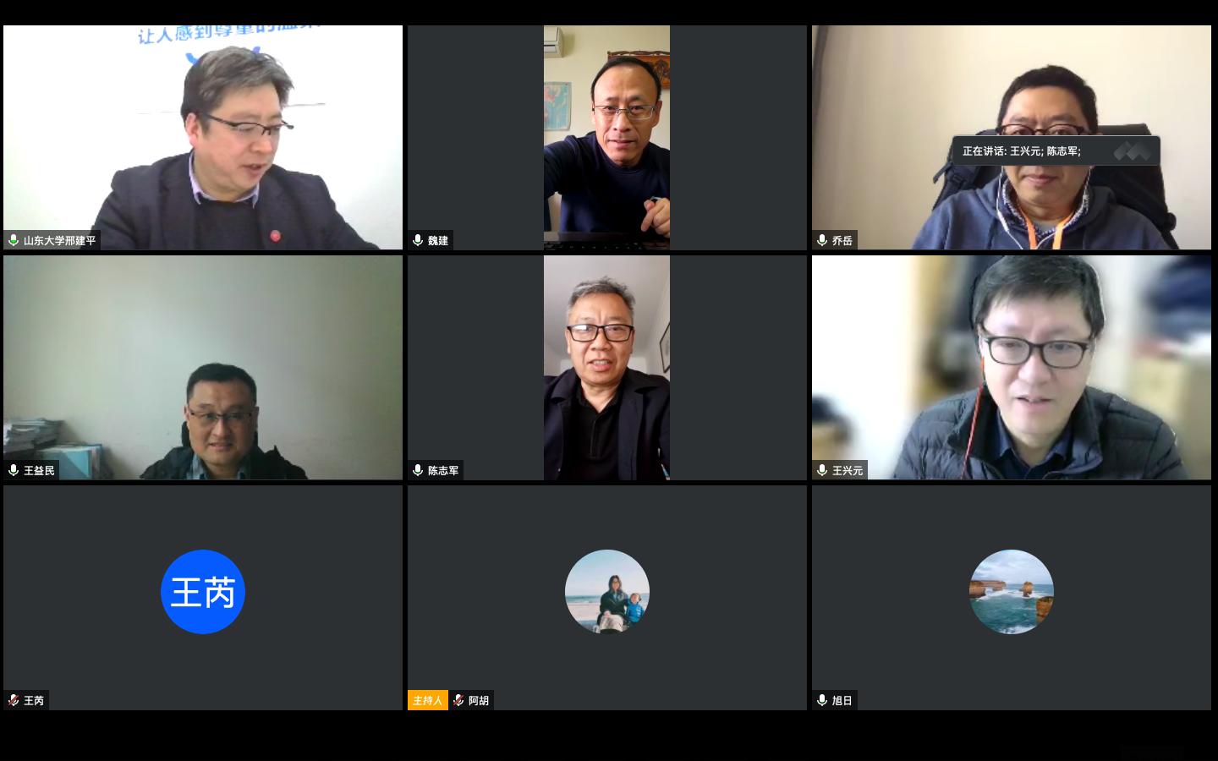Click the microphone icon beside 王兴元

pos(822,470)
